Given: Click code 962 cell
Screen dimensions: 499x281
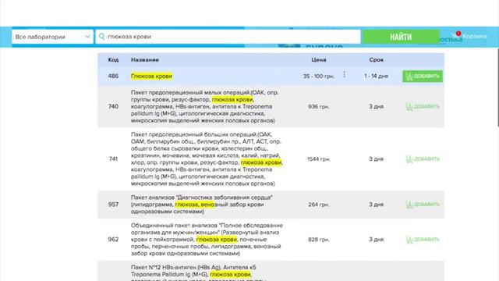Looking at the screenshot, I should coord(113,240).
